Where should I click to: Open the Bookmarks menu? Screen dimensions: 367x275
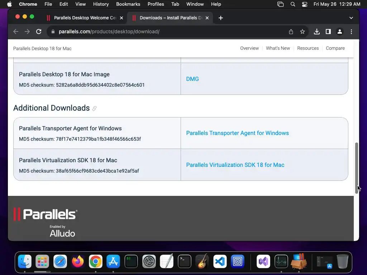click(128, 4)
